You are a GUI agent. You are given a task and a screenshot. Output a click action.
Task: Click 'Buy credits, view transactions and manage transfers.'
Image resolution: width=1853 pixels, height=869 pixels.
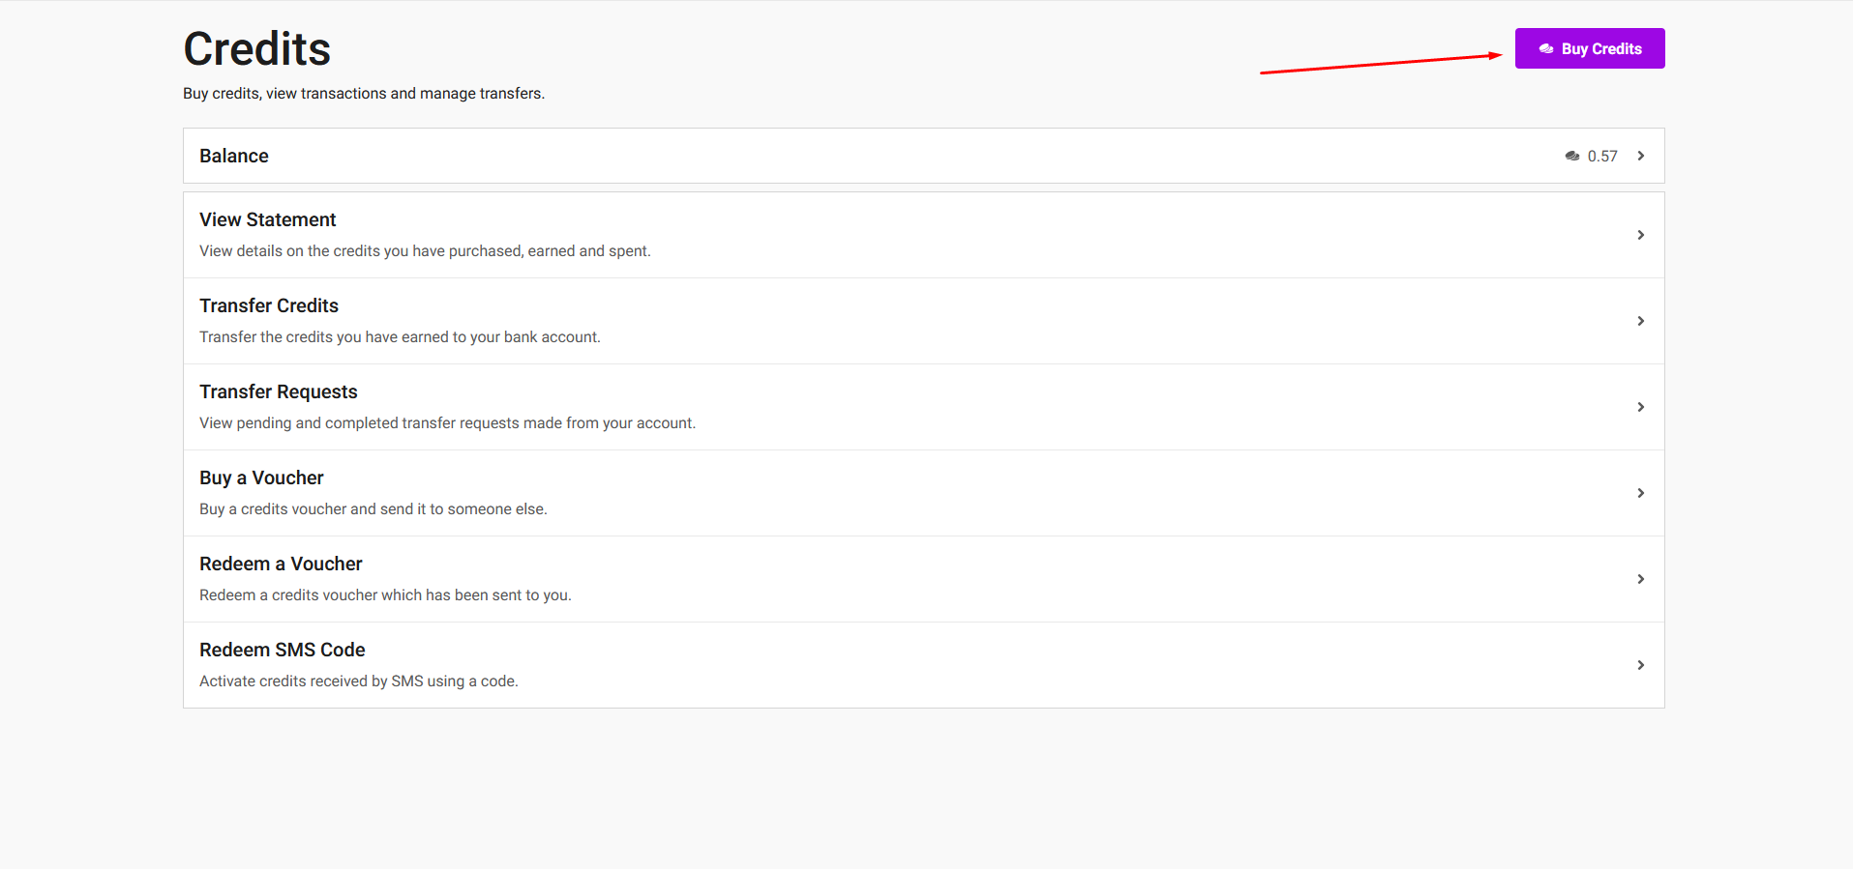364,93
